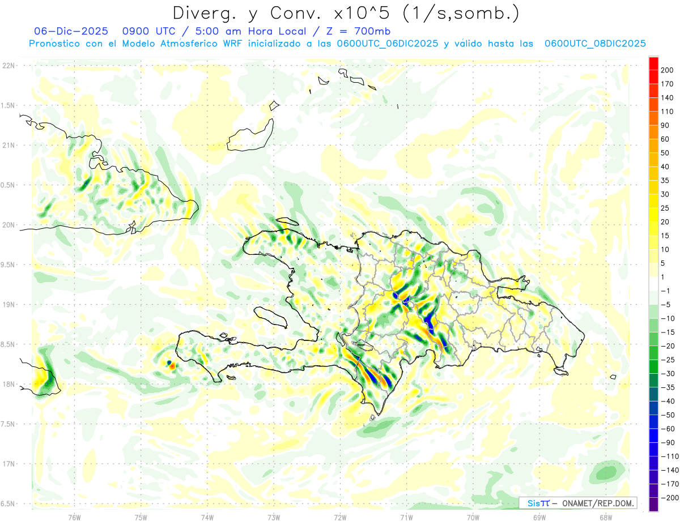
Task: Click the longitude label '75W'
Action: (141, 518)
